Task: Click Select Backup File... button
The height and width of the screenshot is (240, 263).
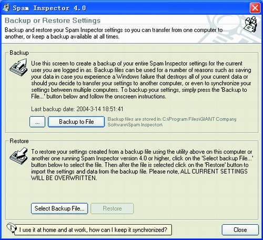Action: pos(59,208)
